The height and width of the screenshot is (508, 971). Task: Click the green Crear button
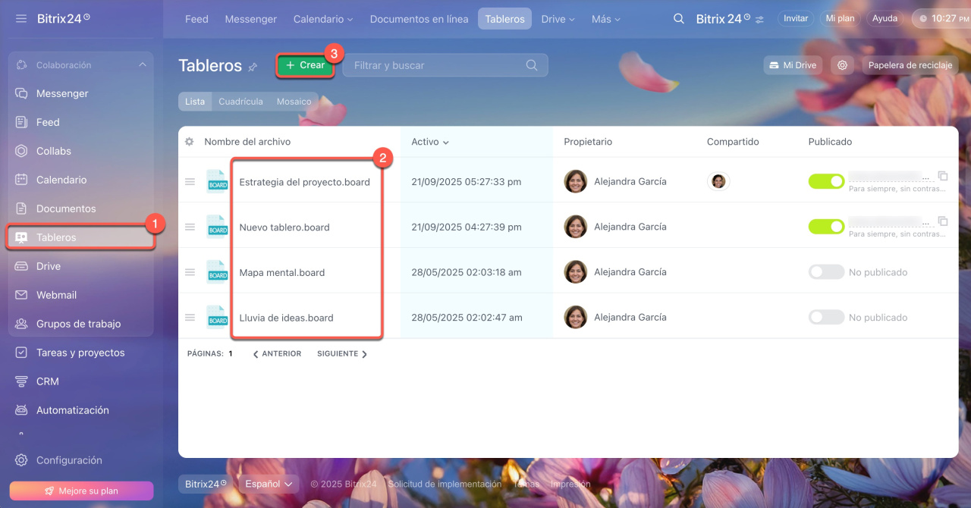(x=305, y=65)
